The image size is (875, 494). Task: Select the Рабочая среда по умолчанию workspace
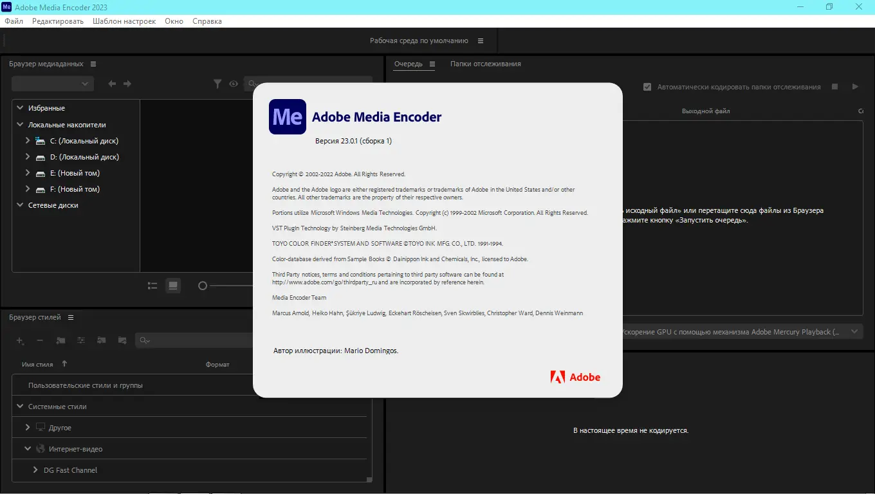click(419, 41)
